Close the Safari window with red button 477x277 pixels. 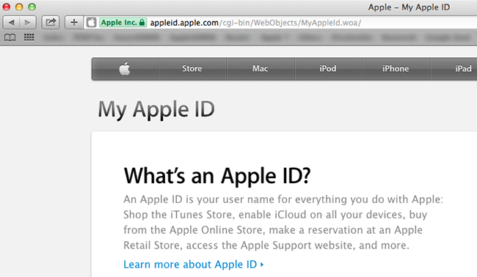click(x=7, y=7)
